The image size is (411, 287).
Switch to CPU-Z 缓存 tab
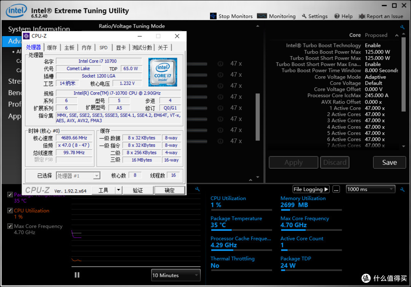click(x=52, y=47)
